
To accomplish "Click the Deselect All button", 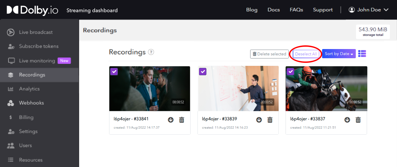I will click(x=306, y=54).
